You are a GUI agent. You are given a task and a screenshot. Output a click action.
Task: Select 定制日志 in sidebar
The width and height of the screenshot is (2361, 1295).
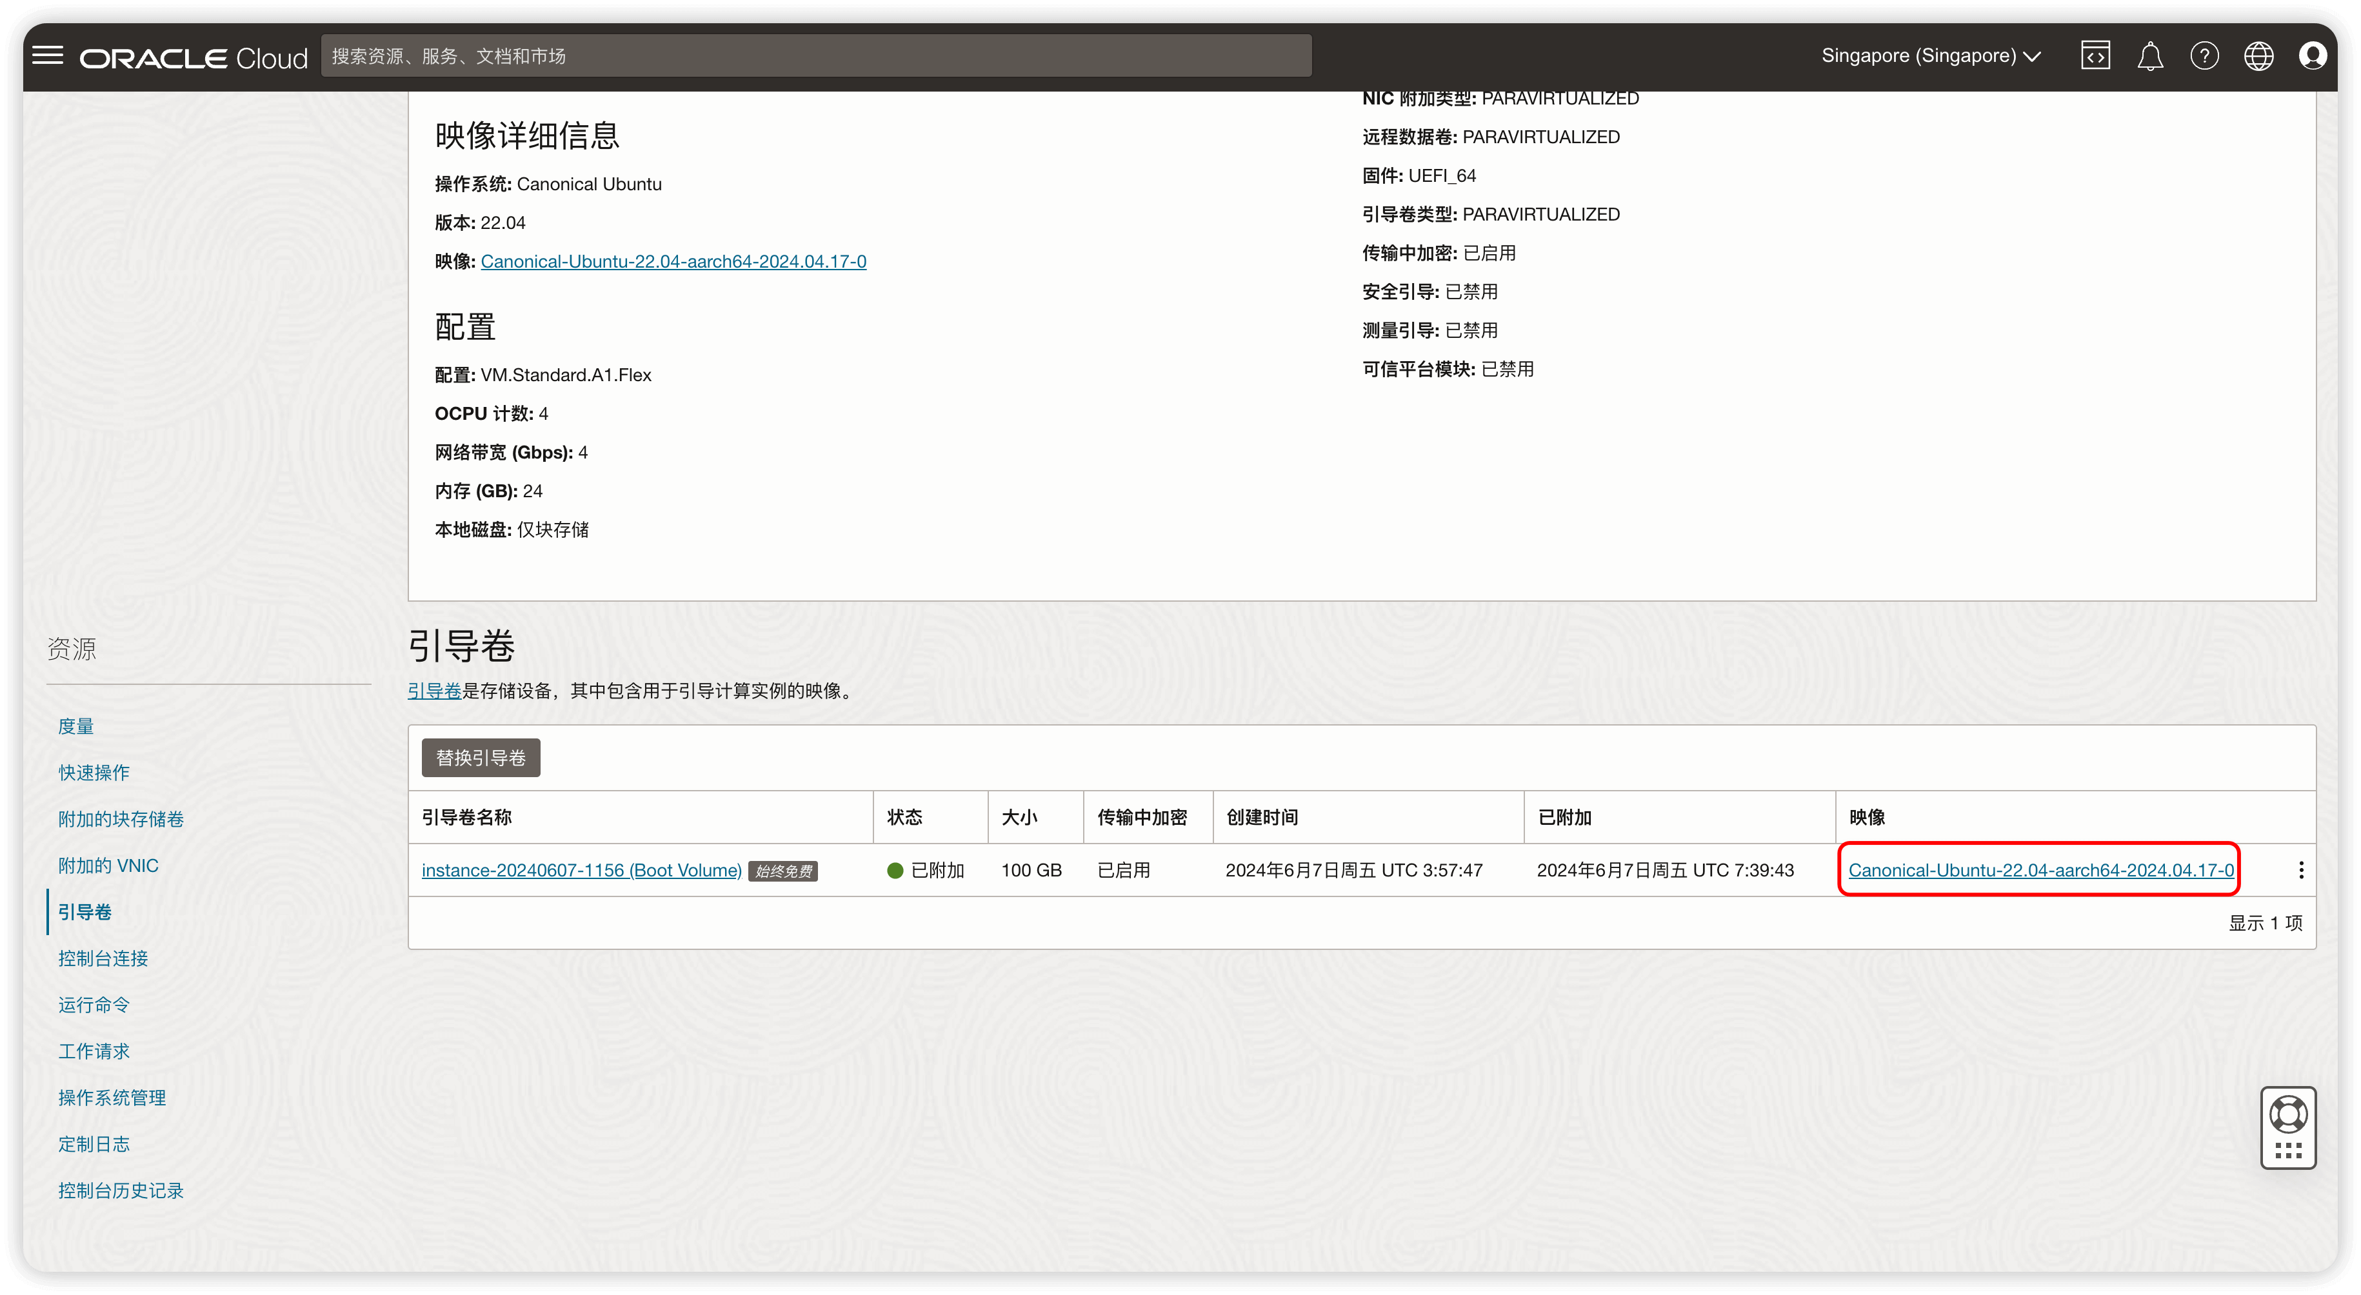click(x=94, y=1144)
